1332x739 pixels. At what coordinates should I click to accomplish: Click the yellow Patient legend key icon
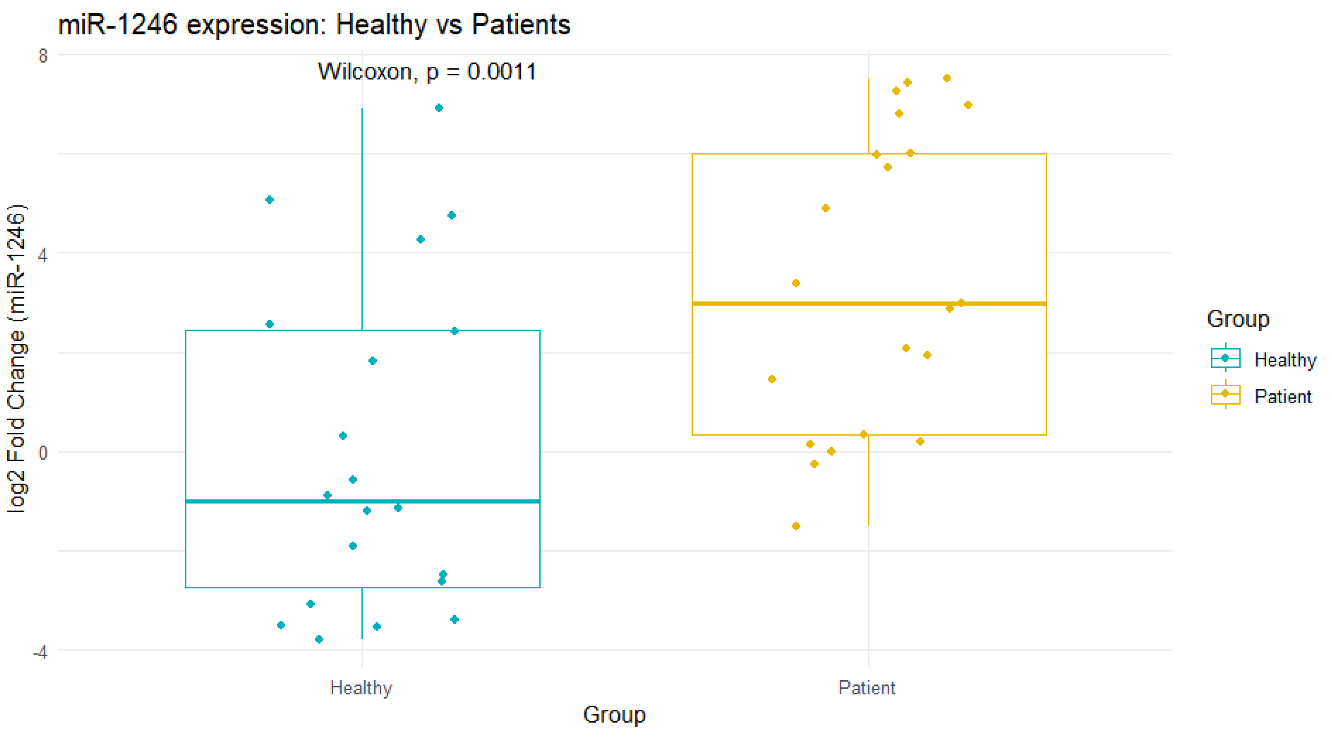coord(1225,395)
